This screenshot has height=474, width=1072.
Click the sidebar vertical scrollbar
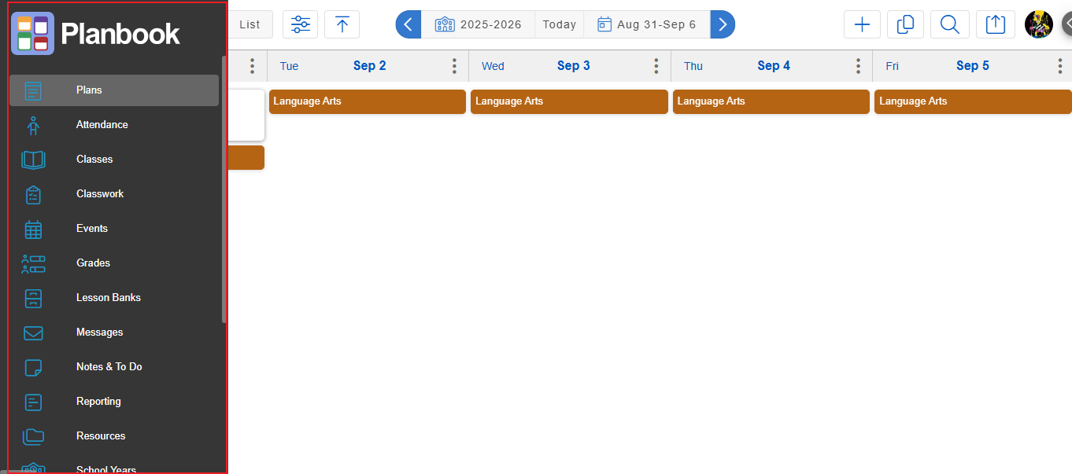pos(224,189)
